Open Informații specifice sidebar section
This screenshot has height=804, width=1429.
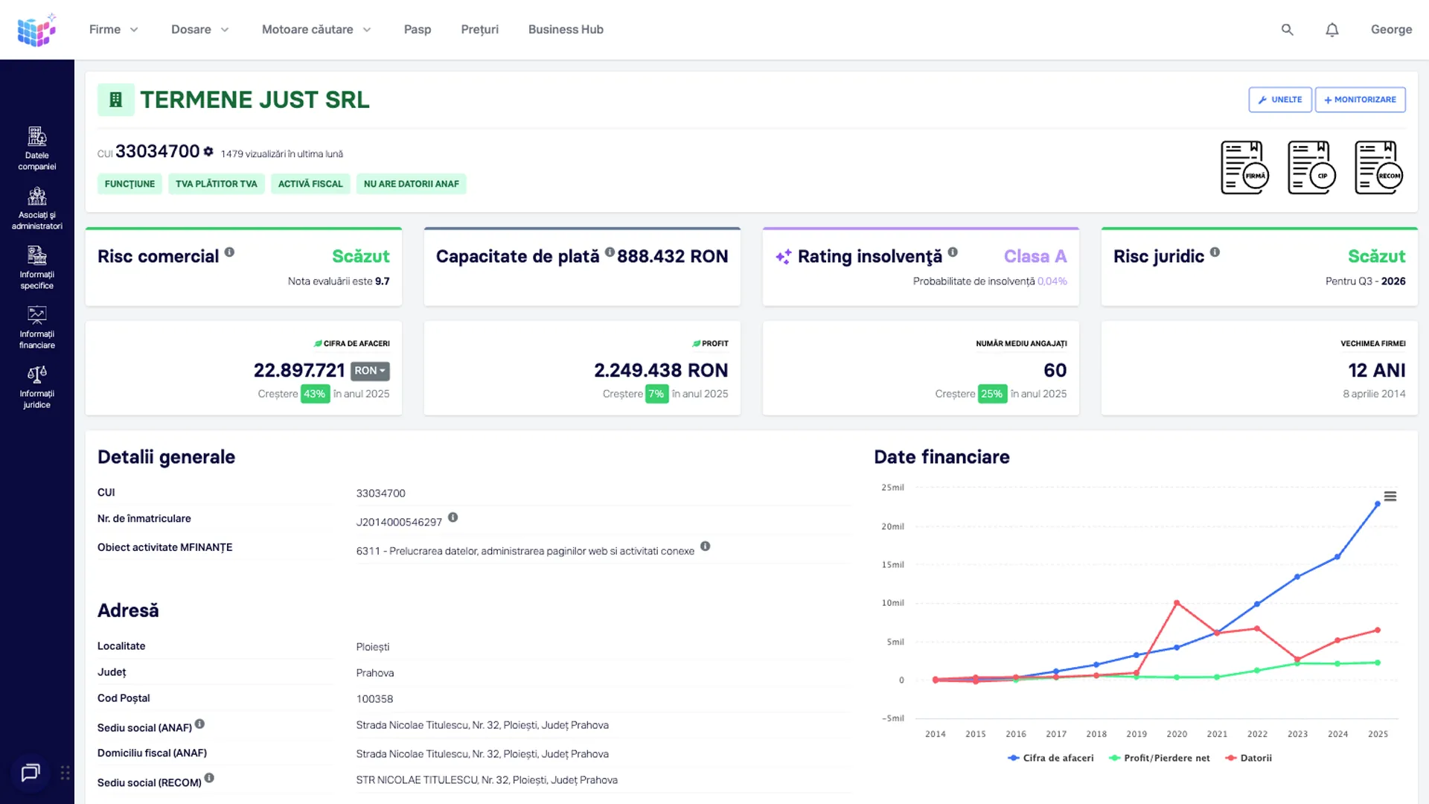tap(37, 267)
